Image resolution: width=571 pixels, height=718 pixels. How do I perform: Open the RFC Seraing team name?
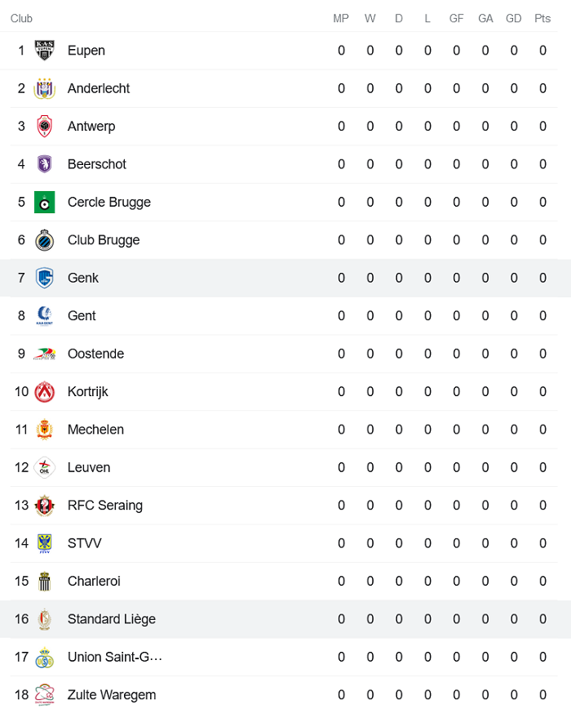(x=104, y=505)
